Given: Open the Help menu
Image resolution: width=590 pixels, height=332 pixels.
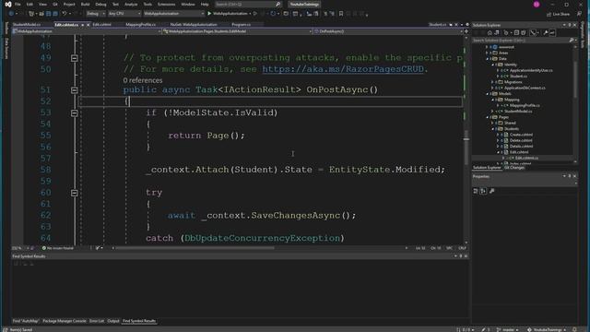Looking at the screenshot, I should pyautogui.click(x=205, y=4).
